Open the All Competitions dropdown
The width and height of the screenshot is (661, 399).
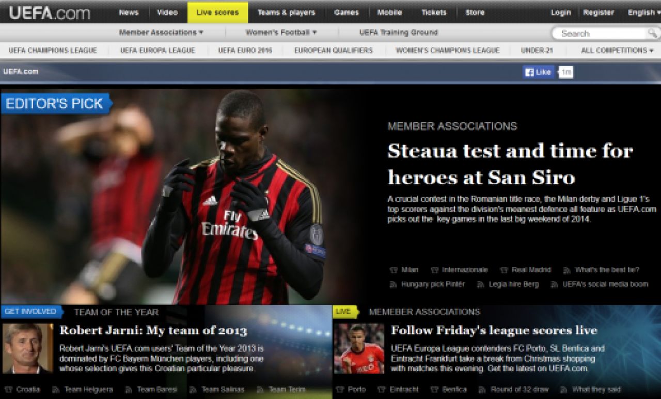pos(617,51)
